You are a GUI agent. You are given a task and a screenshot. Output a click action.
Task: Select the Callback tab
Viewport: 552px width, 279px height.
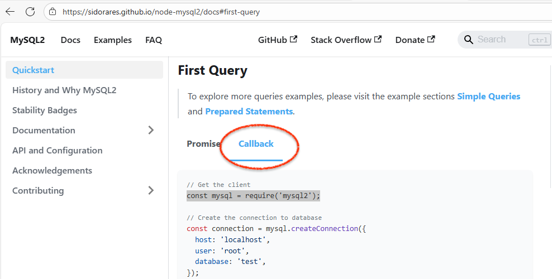pyautogui.click(x=256, y=144)
